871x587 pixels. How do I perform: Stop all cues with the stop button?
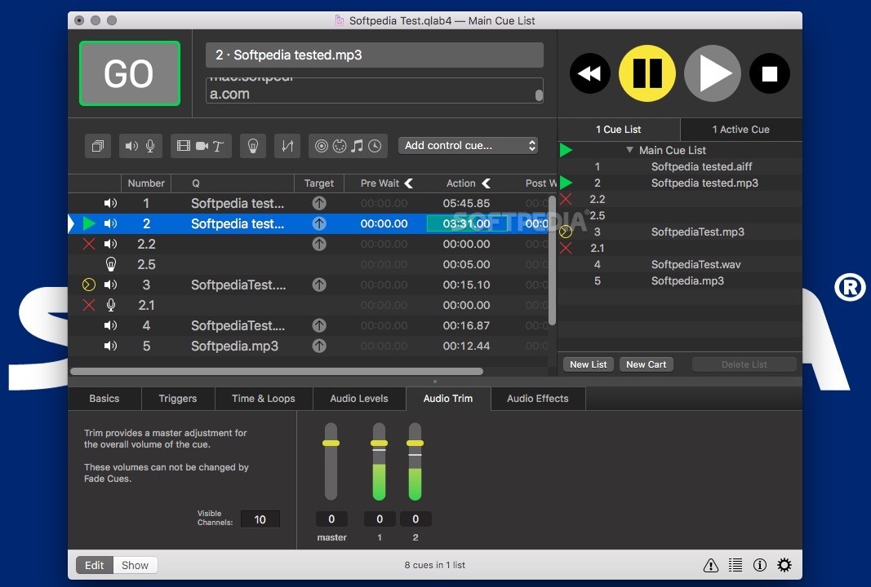[769, 73]
